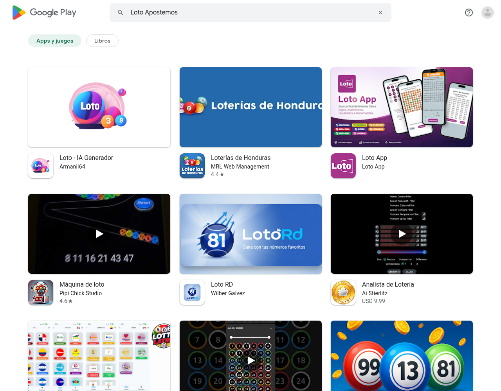
Task: Open the Loto App promo banner
Action: click(402, 107)
